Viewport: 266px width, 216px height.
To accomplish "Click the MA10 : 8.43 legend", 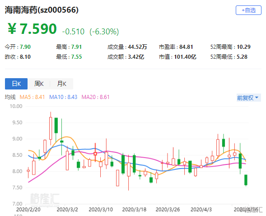I will coord(63,97).
